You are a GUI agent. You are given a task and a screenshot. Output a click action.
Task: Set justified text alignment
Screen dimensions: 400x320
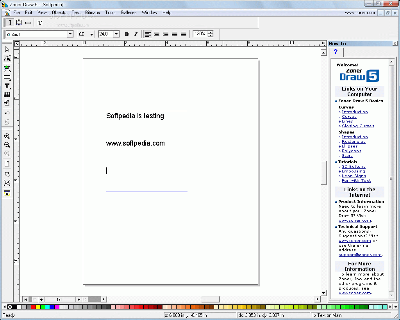[175, 34]
